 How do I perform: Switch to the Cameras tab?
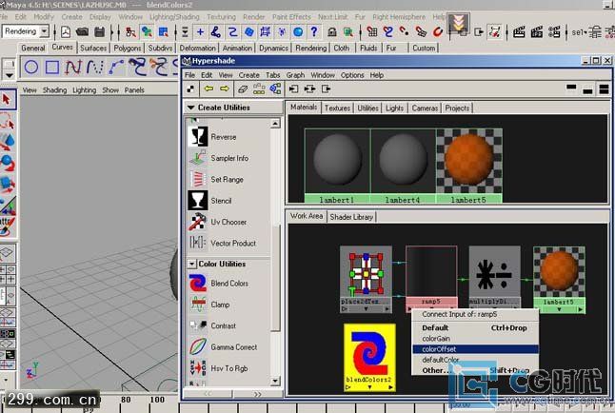(x=425, y=108)
